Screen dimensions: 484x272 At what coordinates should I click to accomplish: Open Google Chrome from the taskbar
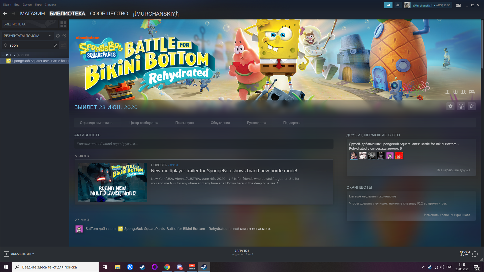pos(167,267)
